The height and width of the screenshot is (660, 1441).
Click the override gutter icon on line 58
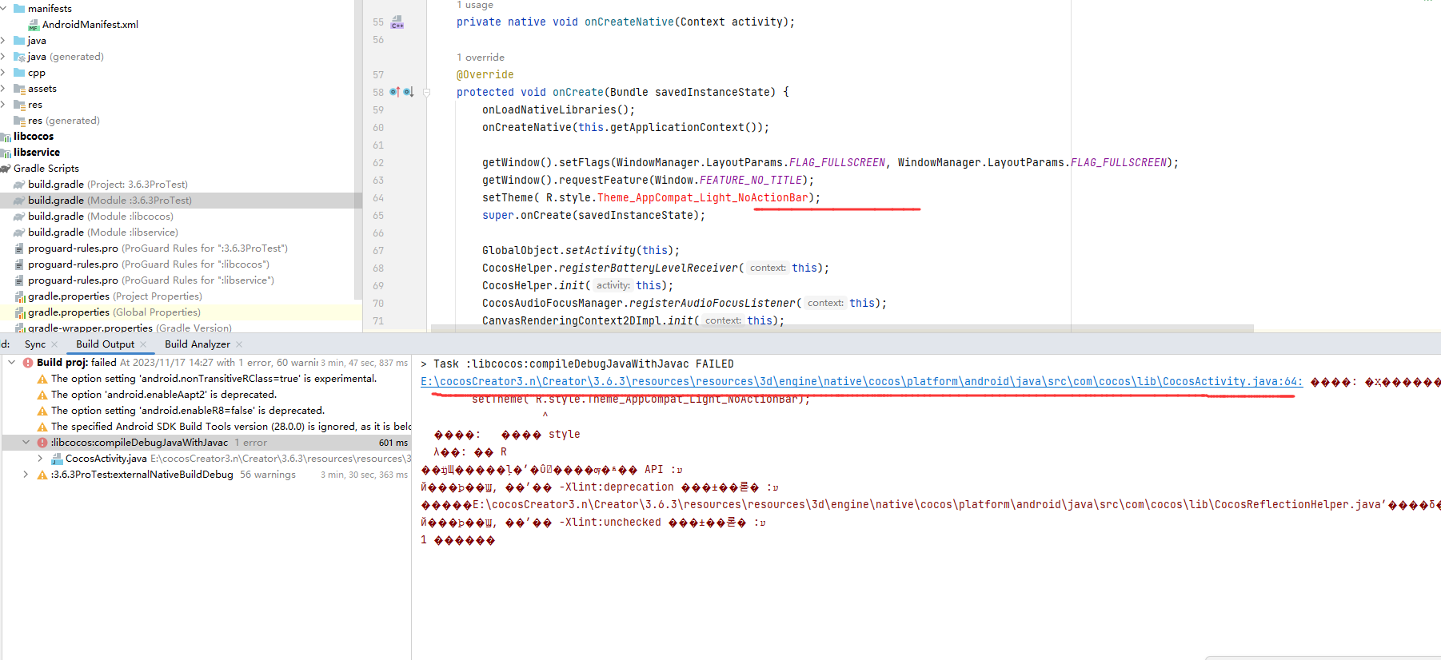394,92
